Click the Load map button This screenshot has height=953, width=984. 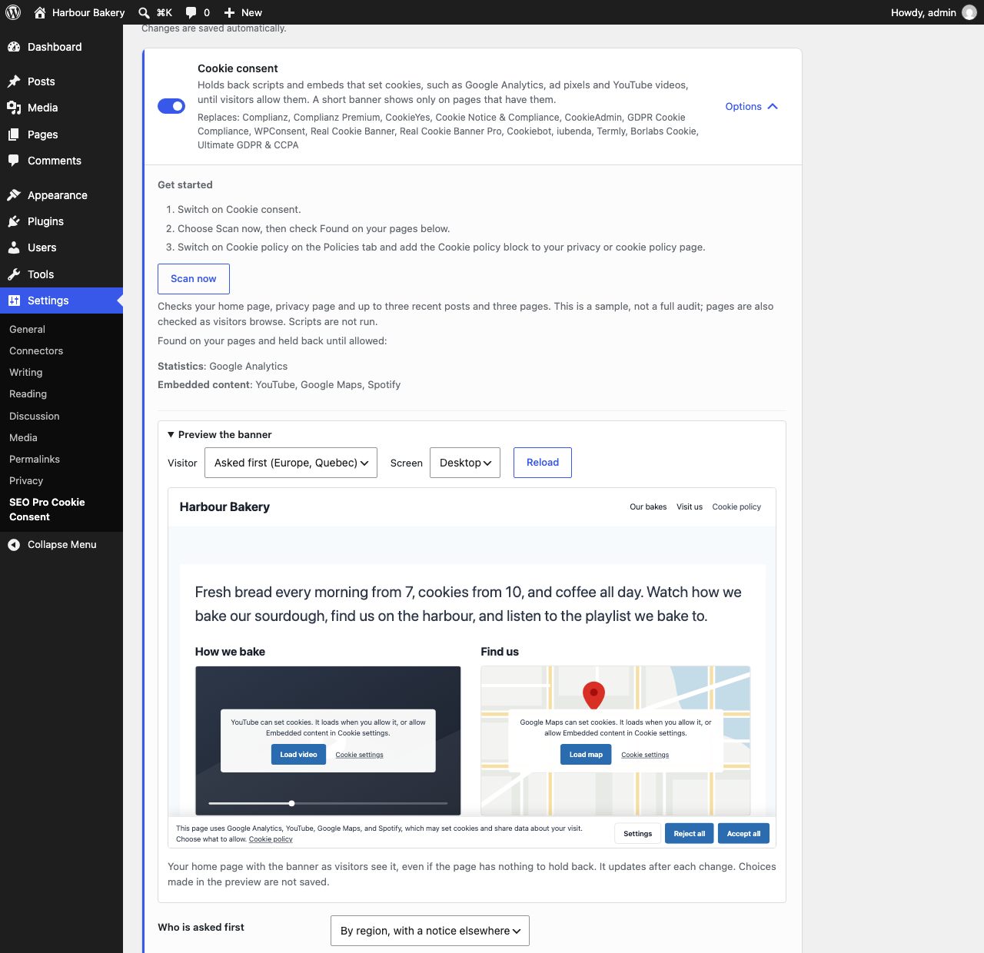(x=586, y=755)
